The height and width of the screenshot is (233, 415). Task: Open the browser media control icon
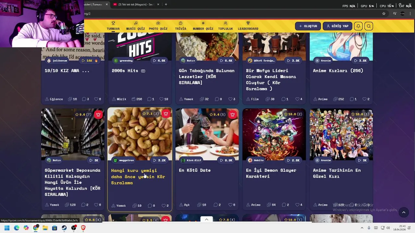pos(395,14)
